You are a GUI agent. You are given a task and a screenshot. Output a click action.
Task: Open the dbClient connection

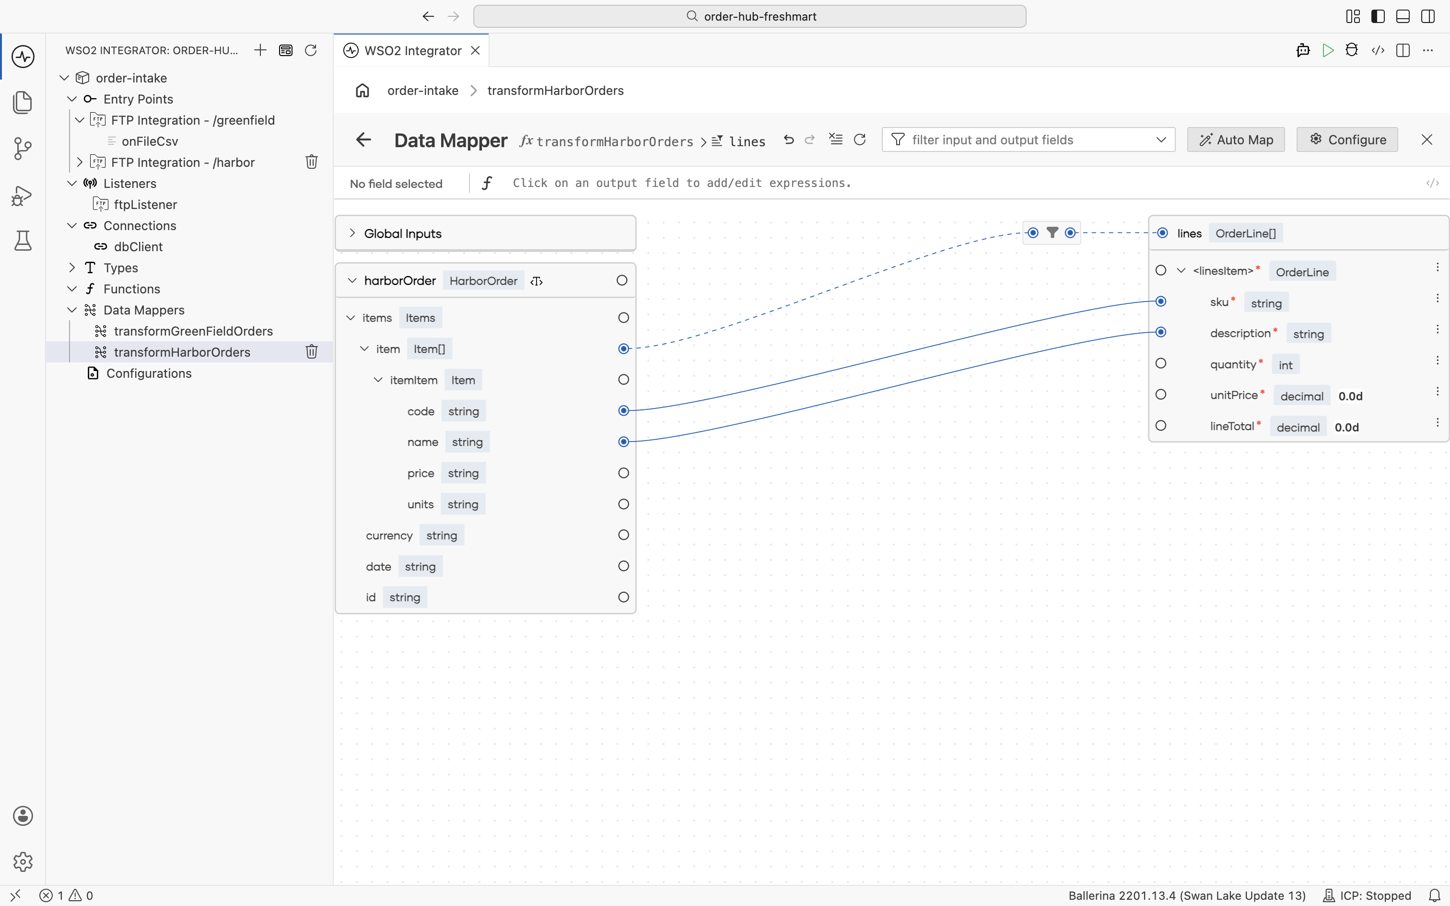tap(138, 247)
